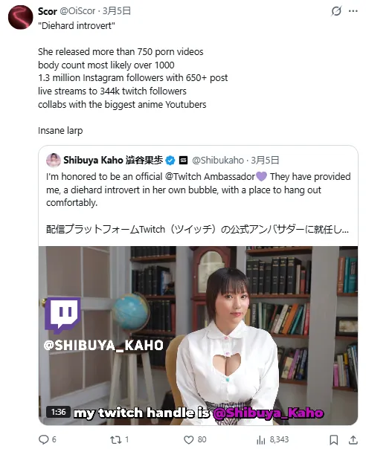Bookmark this post

pyautogui.click(x=333, y=439)
